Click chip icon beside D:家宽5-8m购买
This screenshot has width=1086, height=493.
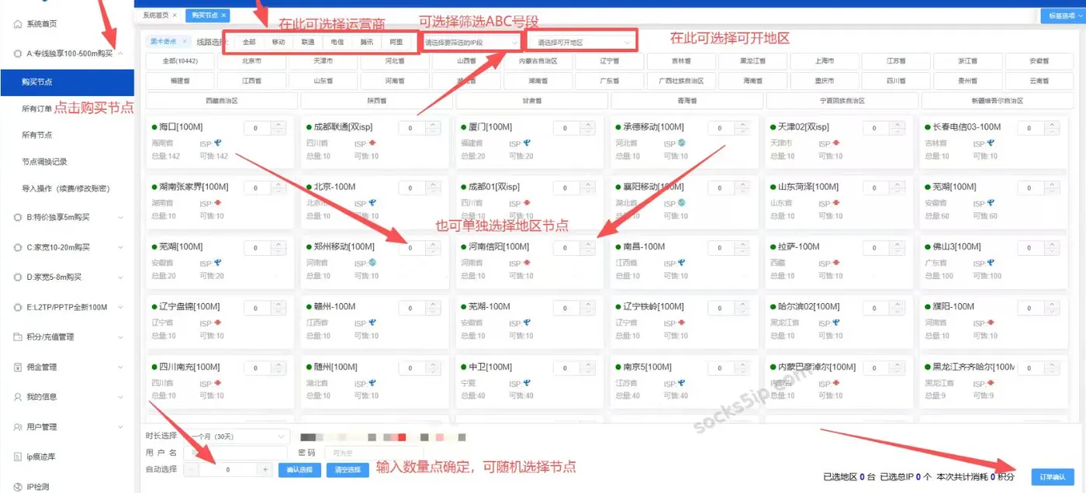coord(18,277)
